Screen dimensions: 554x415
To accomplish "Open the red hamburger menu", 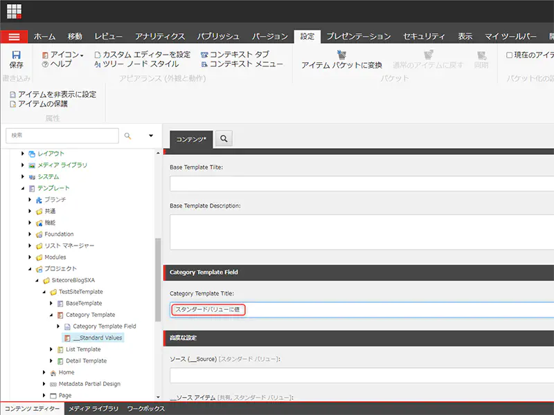I will click(14, 37).
